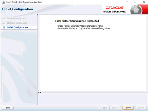
Task: Click the sidebar divider collapse arrows
Action: [37, 16]
